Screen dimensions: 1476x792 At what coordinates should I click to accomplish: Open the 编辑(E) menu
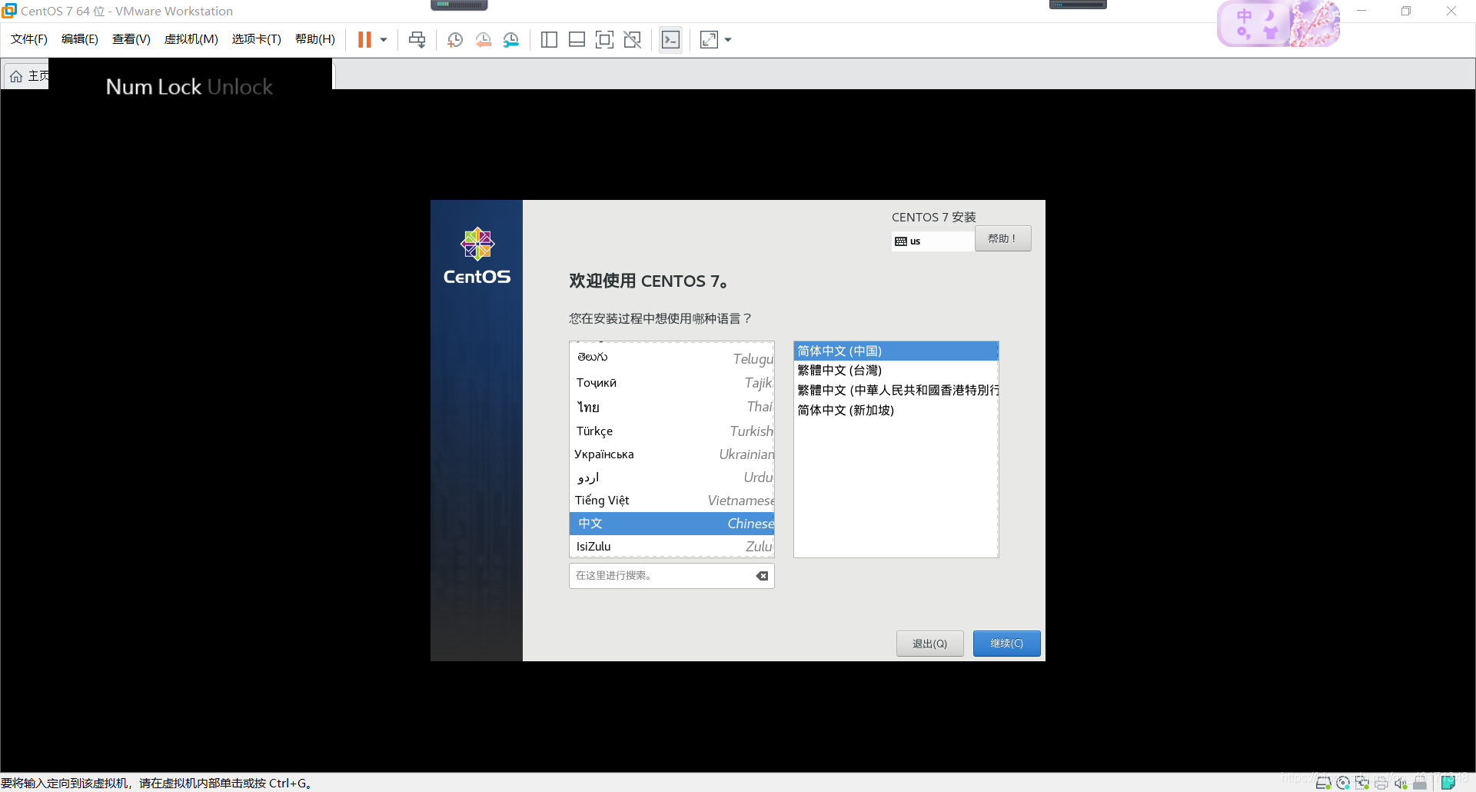(x=80, y=39)
